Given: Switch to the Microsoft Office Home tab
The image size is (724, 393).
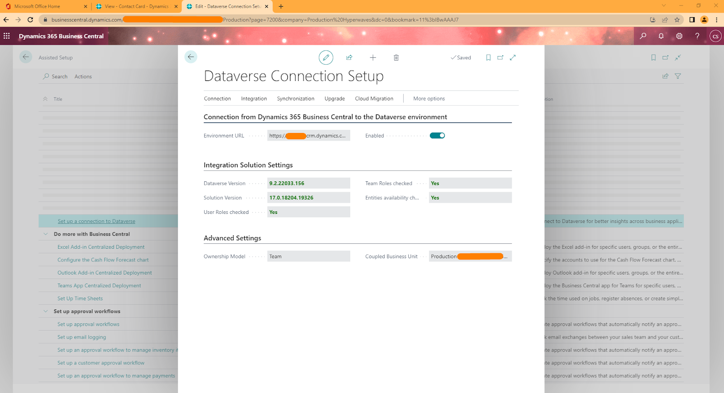Looking at the screenshot, I should coord(46,6).
